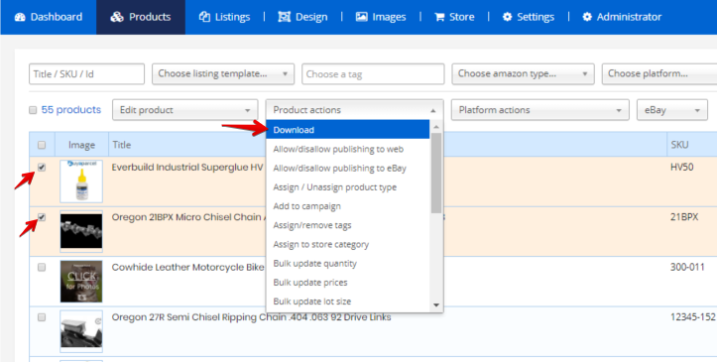Select Add to campaign option
The width and height of the screenshot is (717, 362).
[x=347, y=206]
